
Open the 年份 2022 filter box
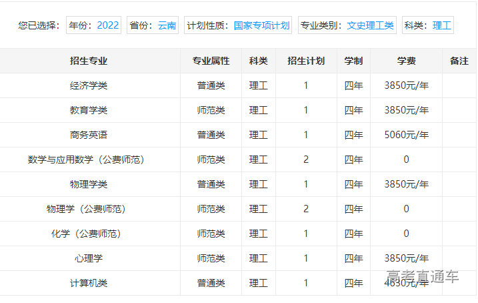(93, 25)
